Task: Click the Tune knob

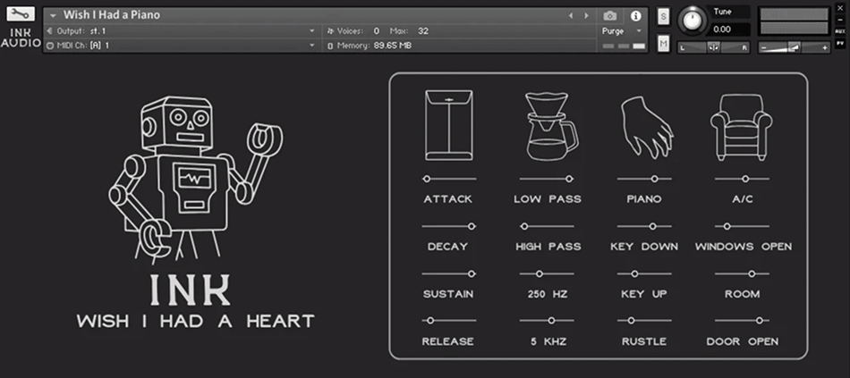Action: coord(691,21)
